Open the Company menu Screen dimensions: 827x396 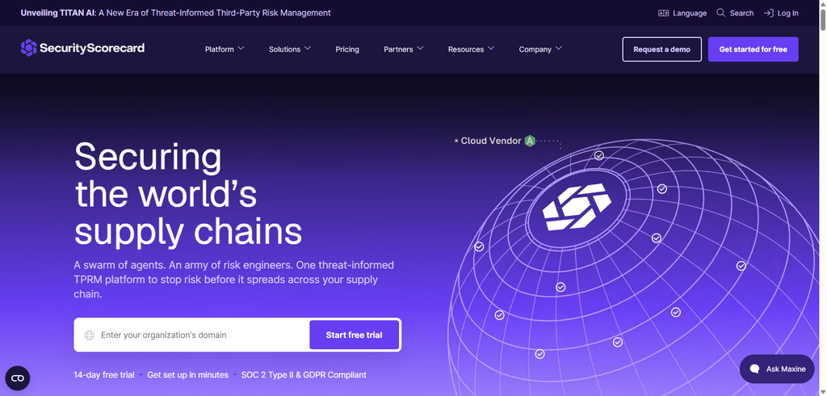[x=540, y=49]
